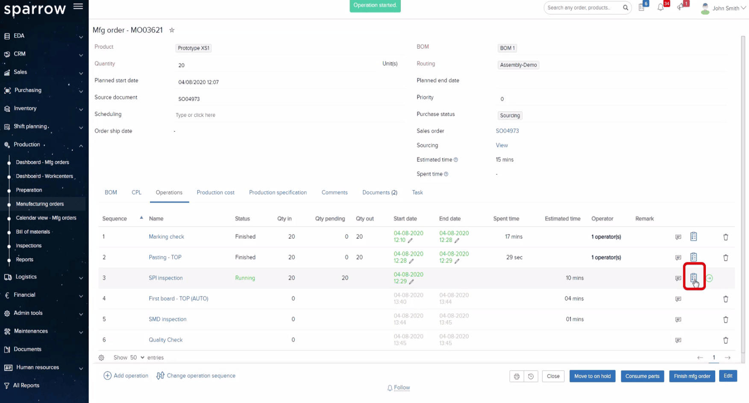The width and height of the screenshot is (749, 403).
Task: Switch to the Documents (2) tab
Action: pyautogui.click(x=379, y=193)
